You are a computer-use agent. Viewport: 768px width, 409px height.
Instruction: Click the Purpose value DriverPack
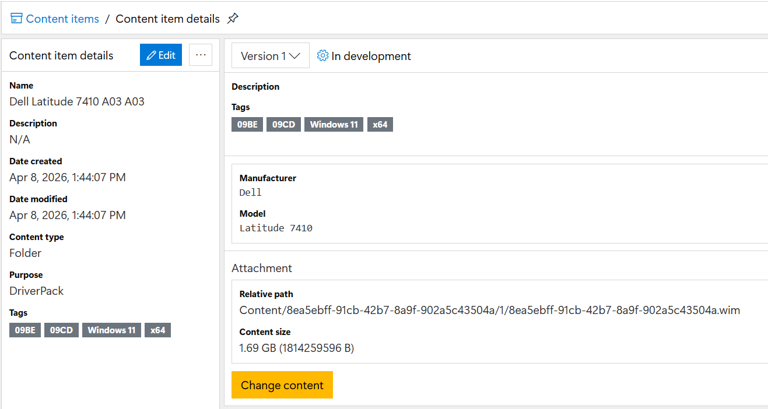(37, 291)
